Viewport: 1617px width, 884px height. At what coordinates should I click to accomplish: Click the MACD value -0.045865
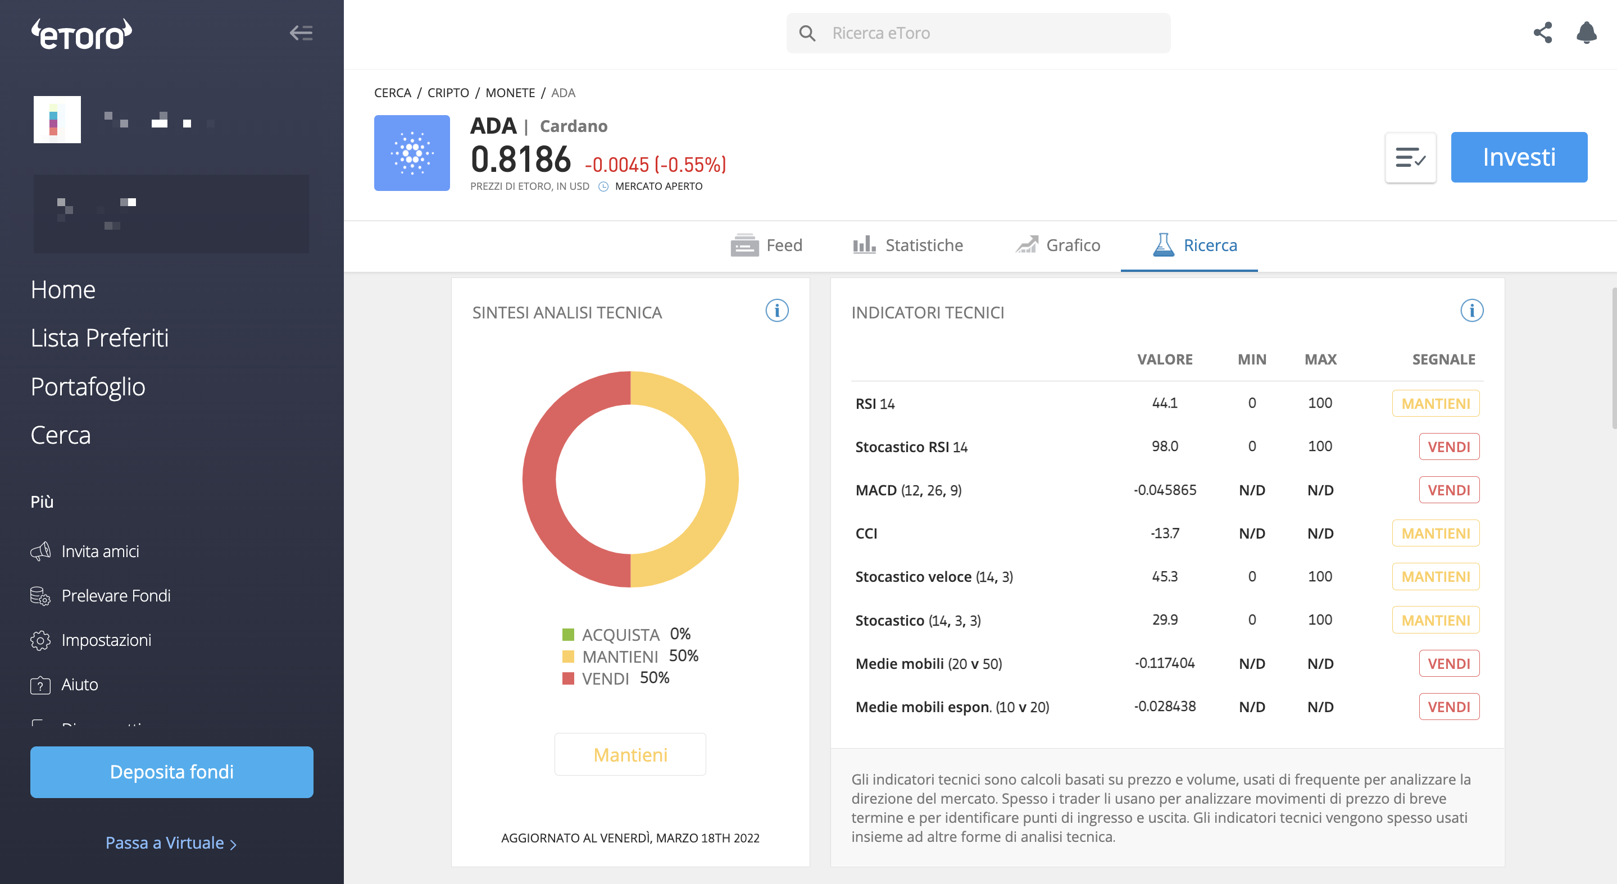tap(1165, 490)
